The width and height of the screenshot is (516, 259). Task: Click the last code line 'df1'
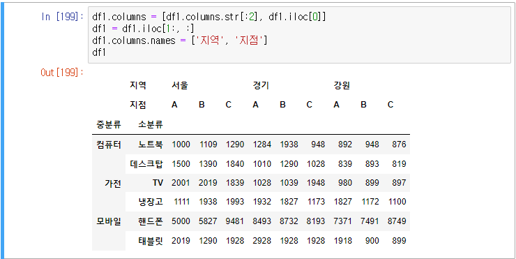tap(99, 52)
